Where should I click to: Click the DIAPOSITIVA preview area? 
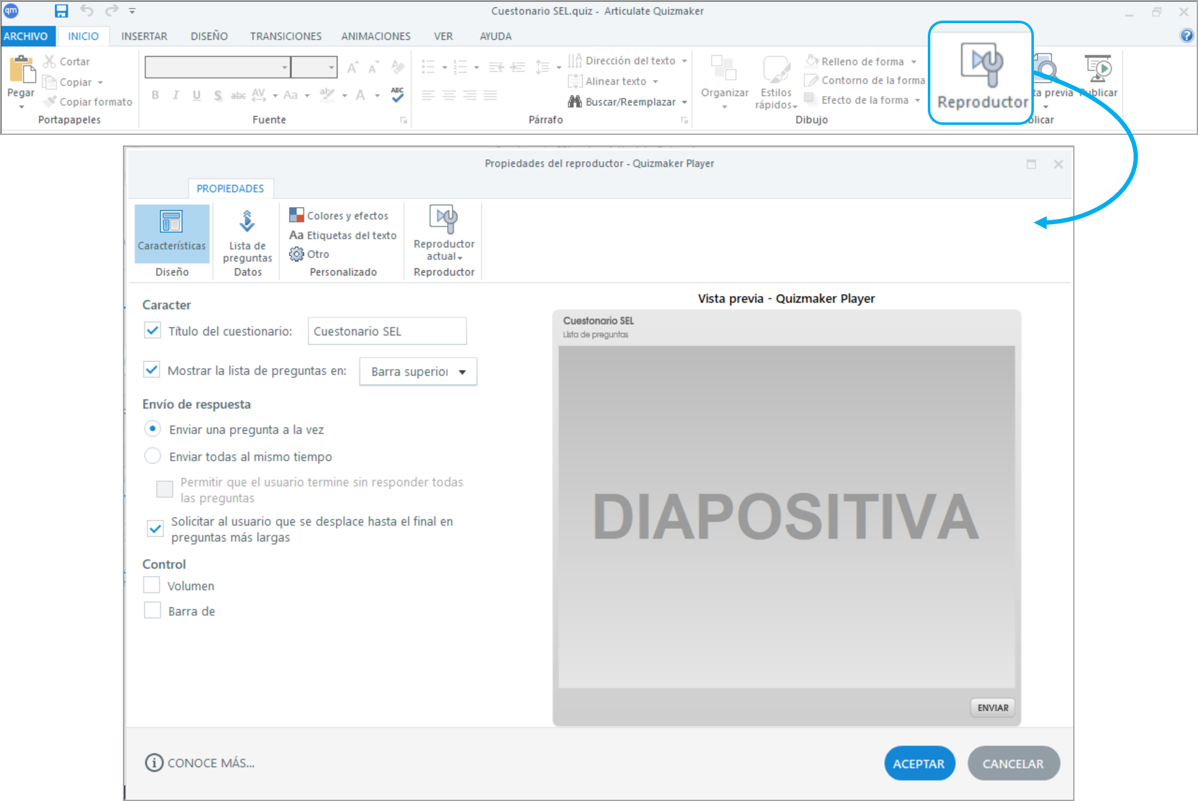click(786, 517)
